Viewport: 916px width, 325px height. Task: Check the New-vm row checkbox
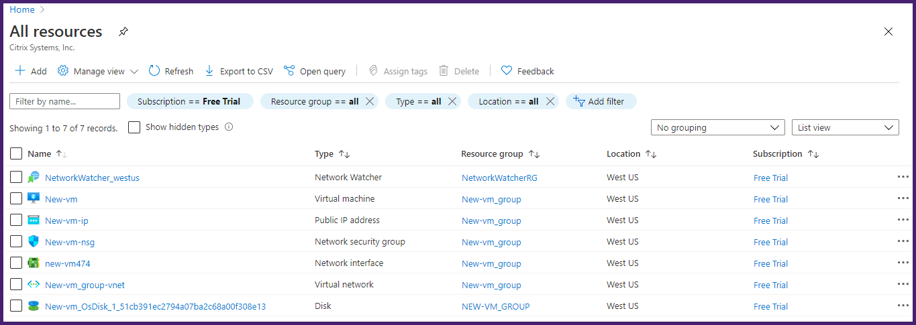(16, 199)
